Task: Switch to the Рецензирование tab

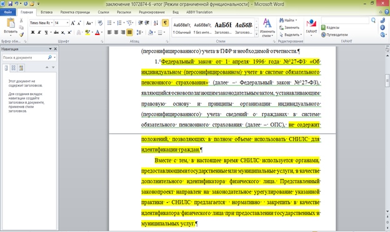Action: click(152, 12)
